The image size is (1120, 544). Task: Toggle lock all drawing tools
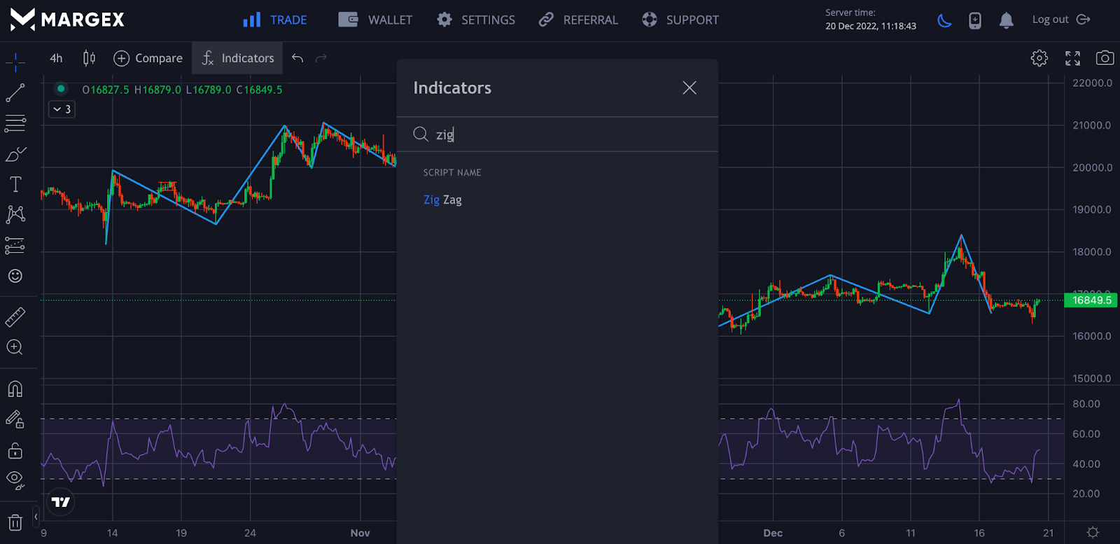[15, 450]
